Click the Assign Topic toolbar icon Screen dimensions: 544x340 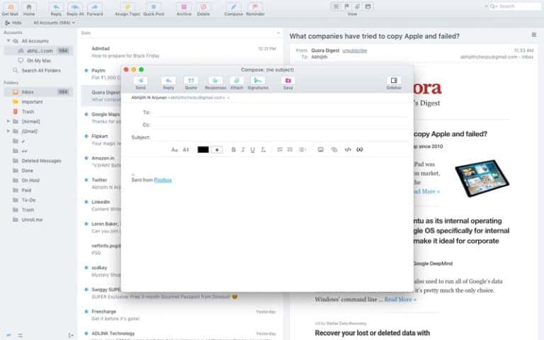(x=127, y=7)
